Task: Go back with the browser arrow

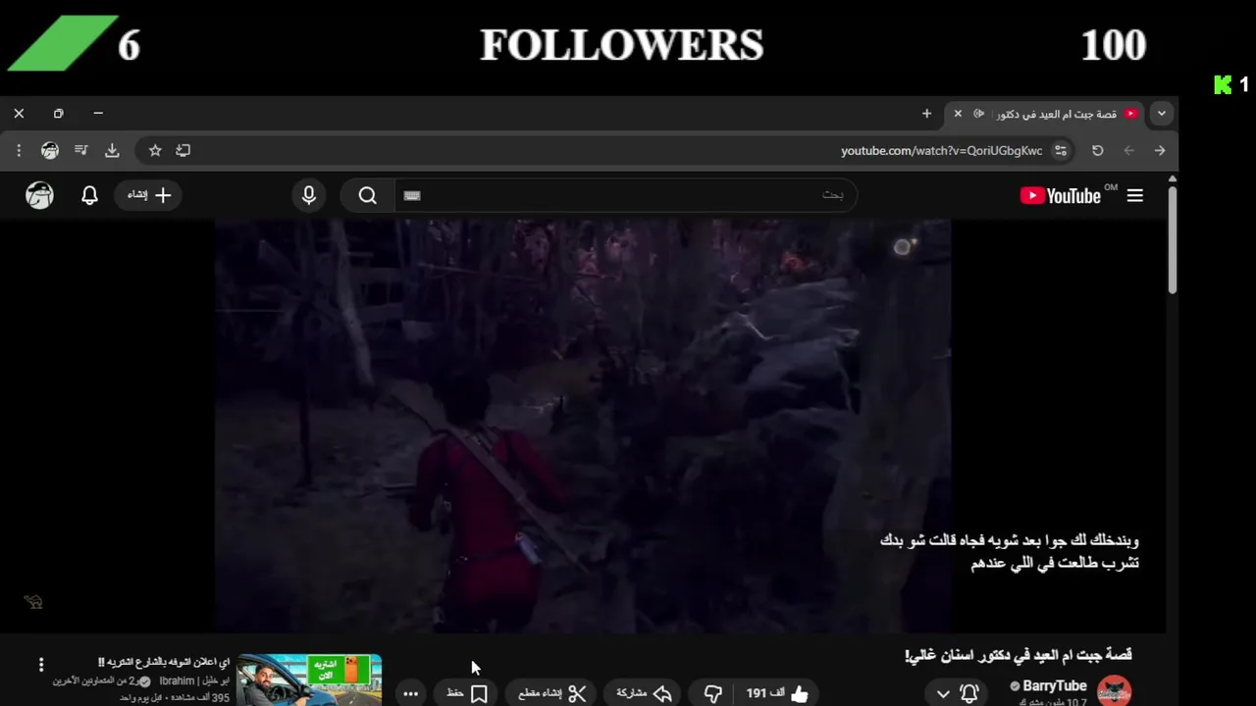Action: point(1159,150)
